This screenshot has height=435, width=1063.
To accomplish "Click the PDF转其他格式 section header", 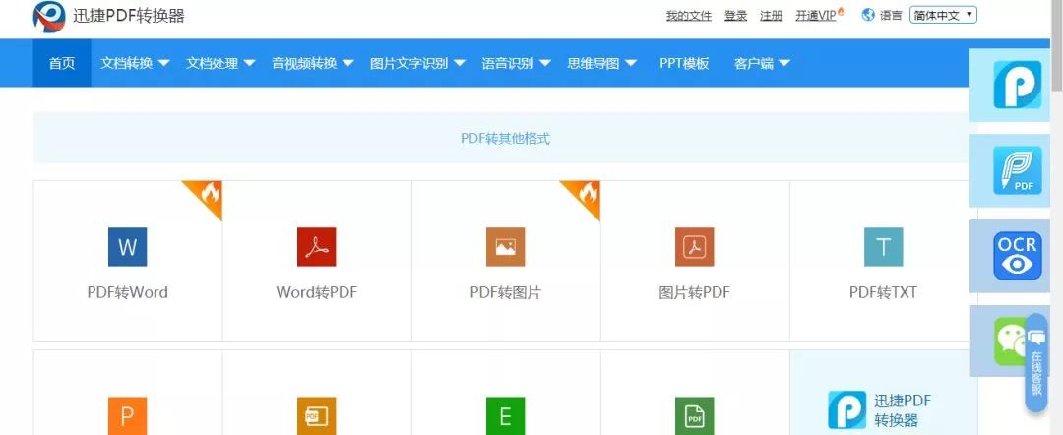I will click(505, 138).
